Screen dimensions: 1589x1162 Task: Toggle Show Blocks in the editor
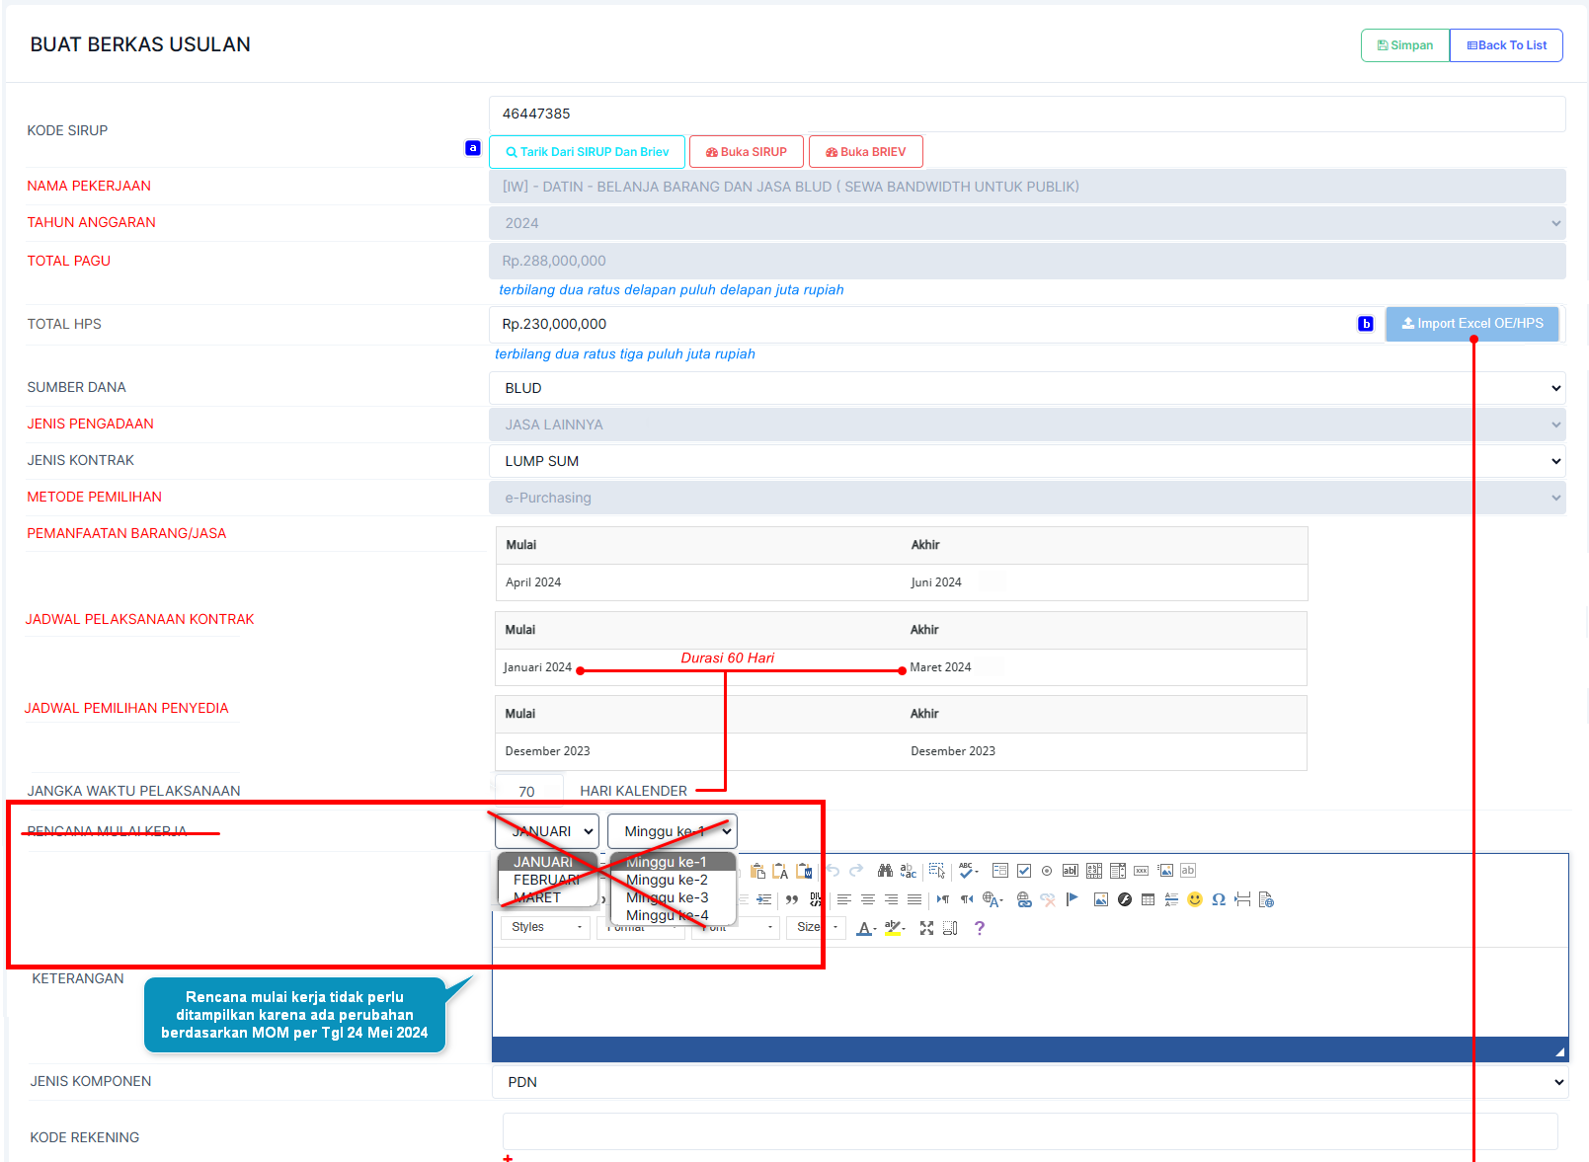point(950,928)
